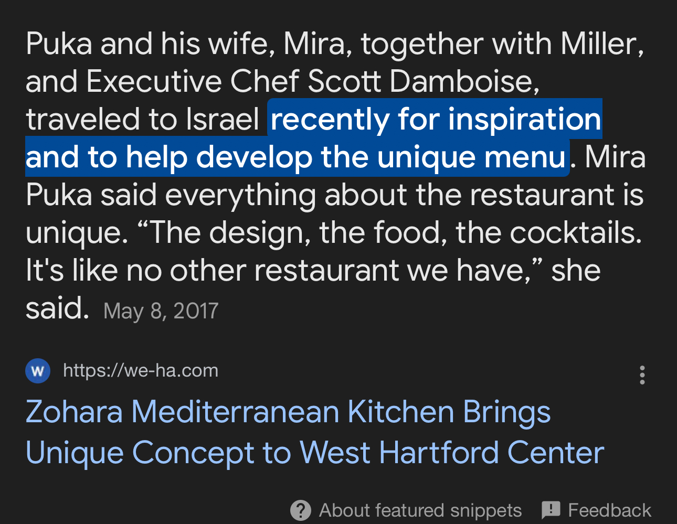The height and width of the screenshot is (524, 677).
Task: Click the highlighted text and to help develop the unique menu
Action: [x=297, y=157]
